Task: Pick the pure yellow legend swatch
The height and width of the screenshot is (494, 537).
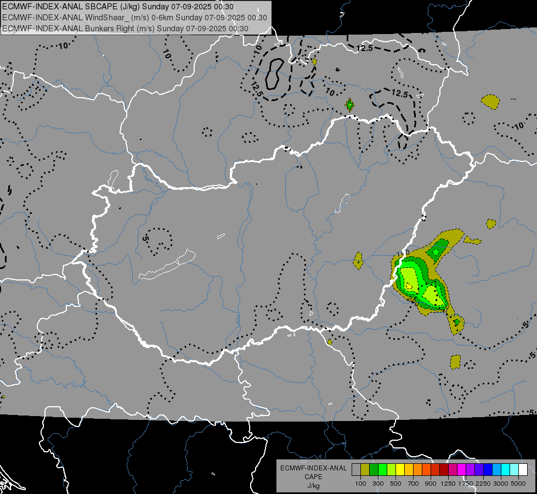Action: (x=400, y=469)
